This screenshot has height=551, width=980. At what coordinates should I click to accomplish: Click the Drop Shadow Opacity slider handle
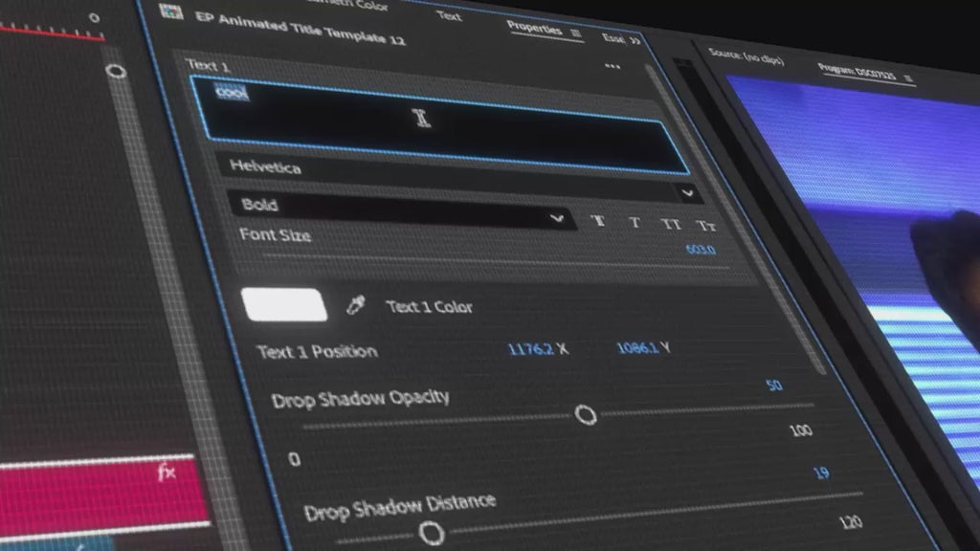tap(585, 414)
